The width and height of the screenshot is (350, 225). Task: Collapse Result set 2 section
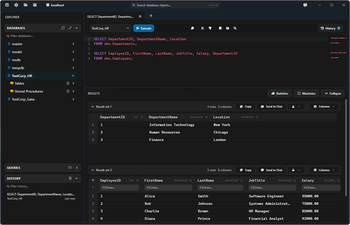(x=93, y=170)
